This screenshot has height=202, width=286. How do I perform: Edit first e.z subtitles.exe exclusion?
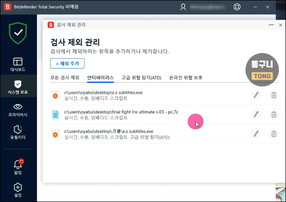pos(256,95)
